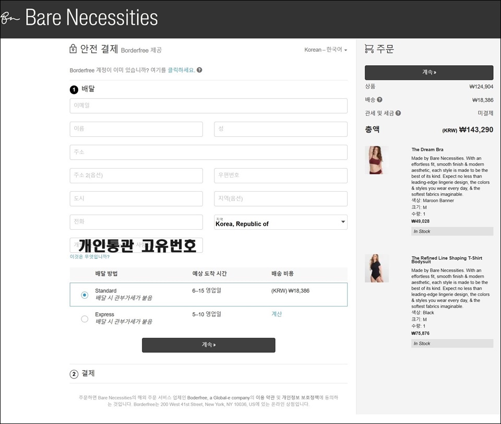Screen dimensions: 501x424
Task: Click the Bare Necessities header title
Action: [91, 17]
